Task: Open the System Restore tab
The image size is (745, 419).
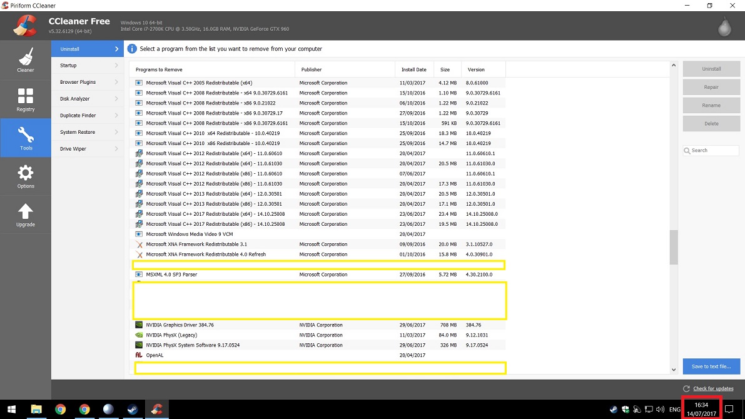Action: point(88,132)
